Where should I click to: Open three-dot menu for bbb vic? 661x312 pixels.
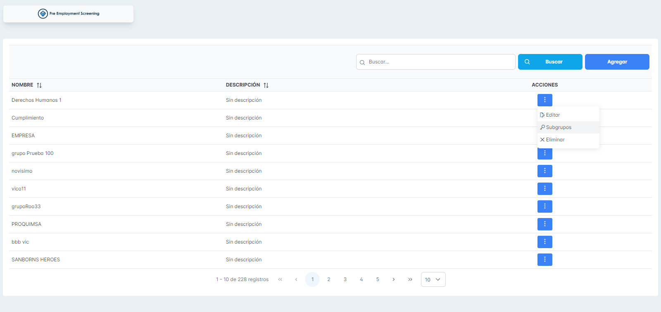(544, 242)
